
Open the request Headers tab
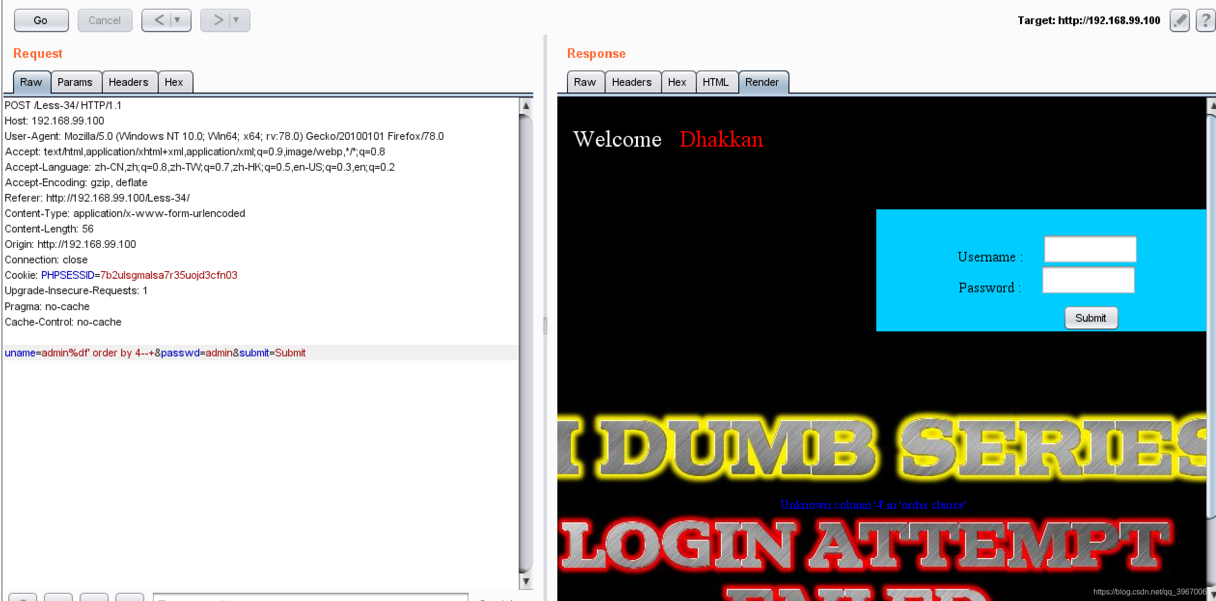point(128,82)
